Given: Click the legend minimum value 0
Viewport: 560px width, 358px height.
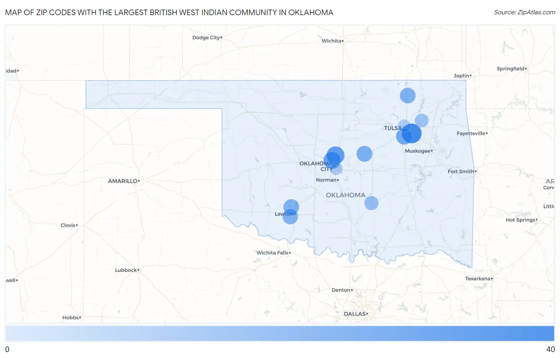Looking at the screenshot, I should coord(7,349).
